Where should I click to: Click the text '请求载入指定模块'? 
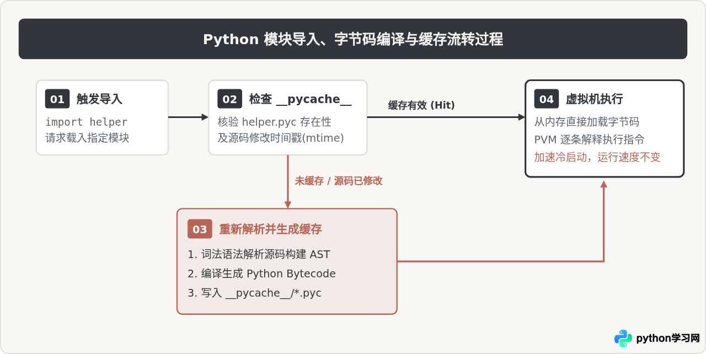click(x=87, y=138)
